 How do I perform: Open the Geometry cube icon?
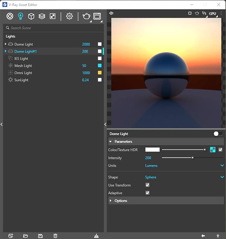coord(31,16)
